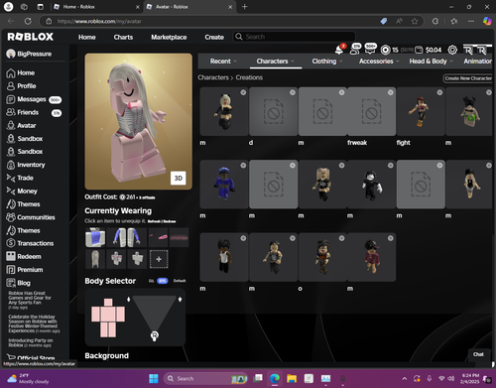Image resolution: width=496 pixels, height=388 pixels.
Task: Click the body scale triangle handle
Action: point(155,336)
